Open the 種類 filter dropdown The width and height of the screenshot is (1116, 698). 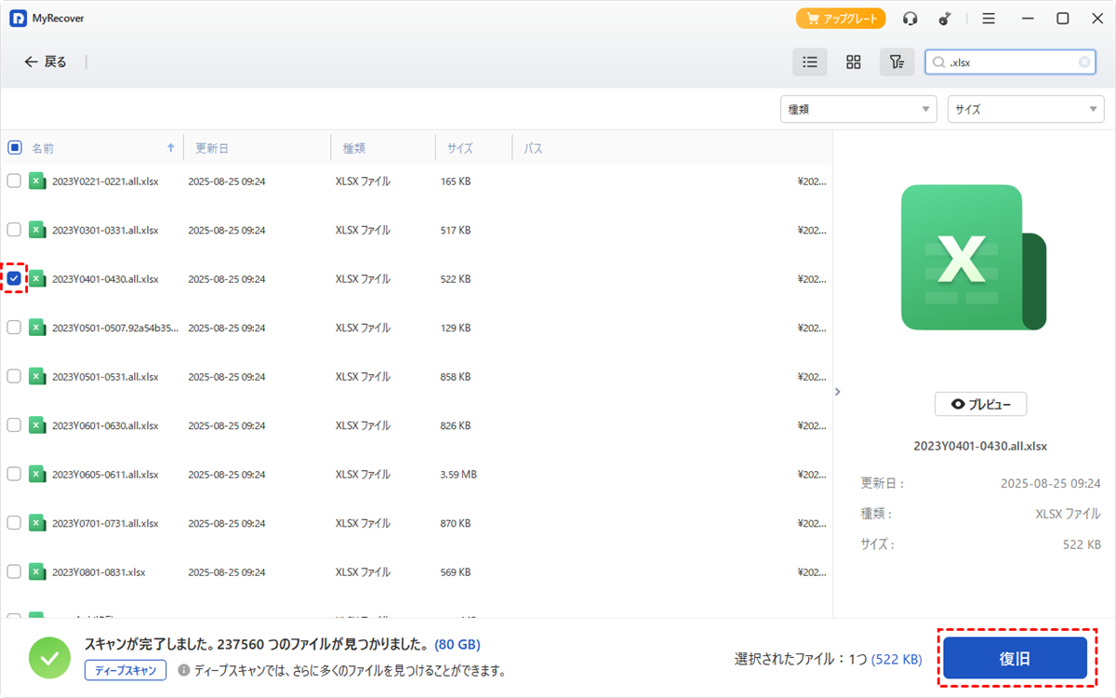pyautogui.click(x=858, y=109)
